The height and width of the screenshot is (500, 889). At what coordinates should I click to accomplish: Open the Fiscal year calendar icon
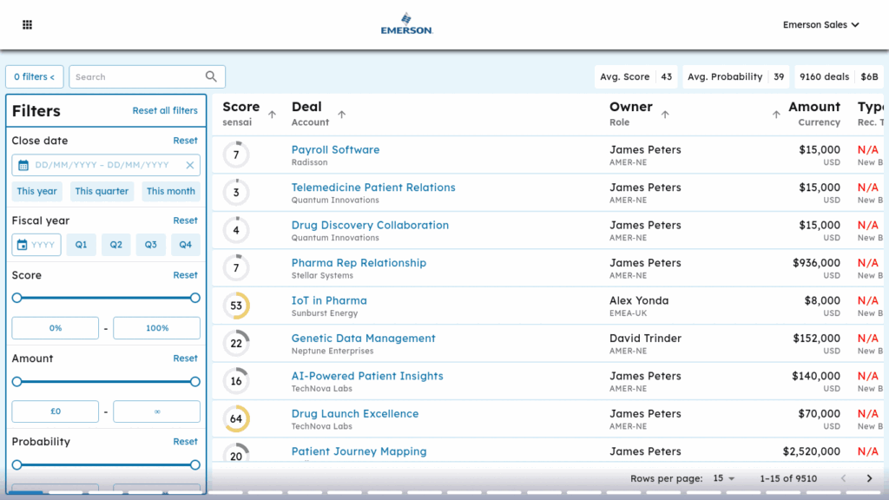[x=22, y=245]
